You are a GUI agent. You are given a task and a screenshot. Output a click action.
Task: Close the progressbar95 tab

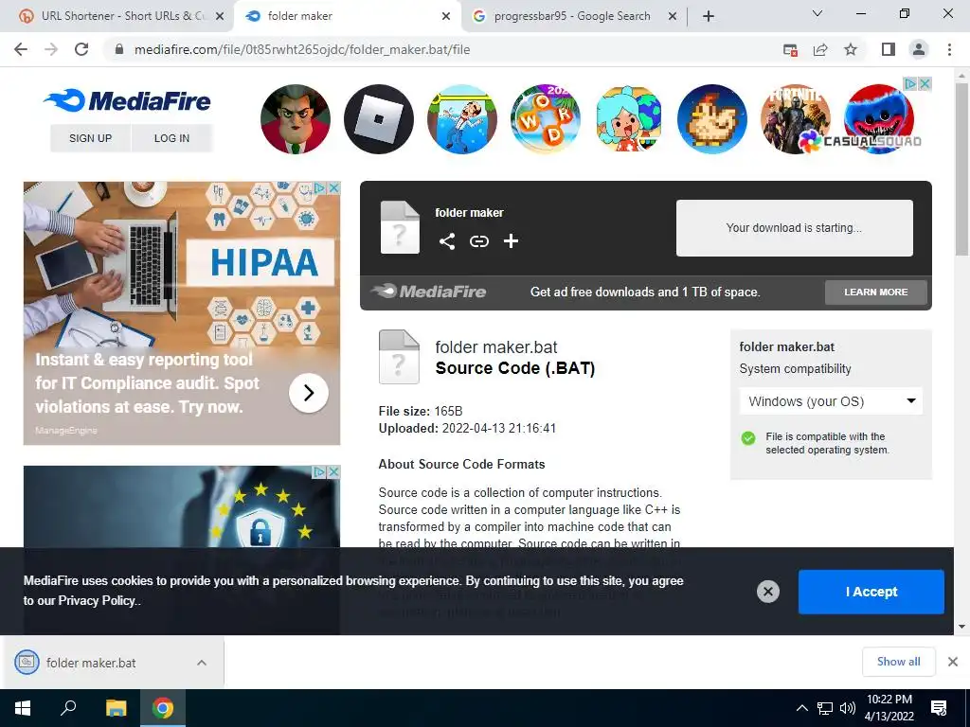click(x=673, y=16)
